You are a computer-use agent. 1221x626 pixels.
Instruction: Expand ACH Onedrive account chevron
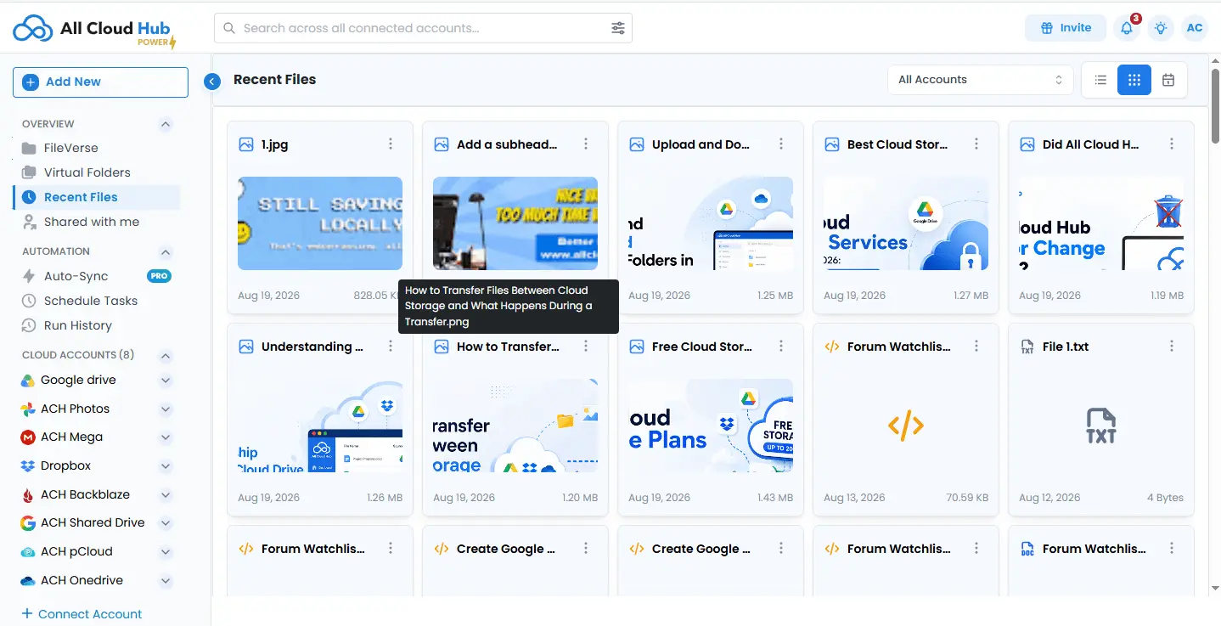(x=166, y=581)
